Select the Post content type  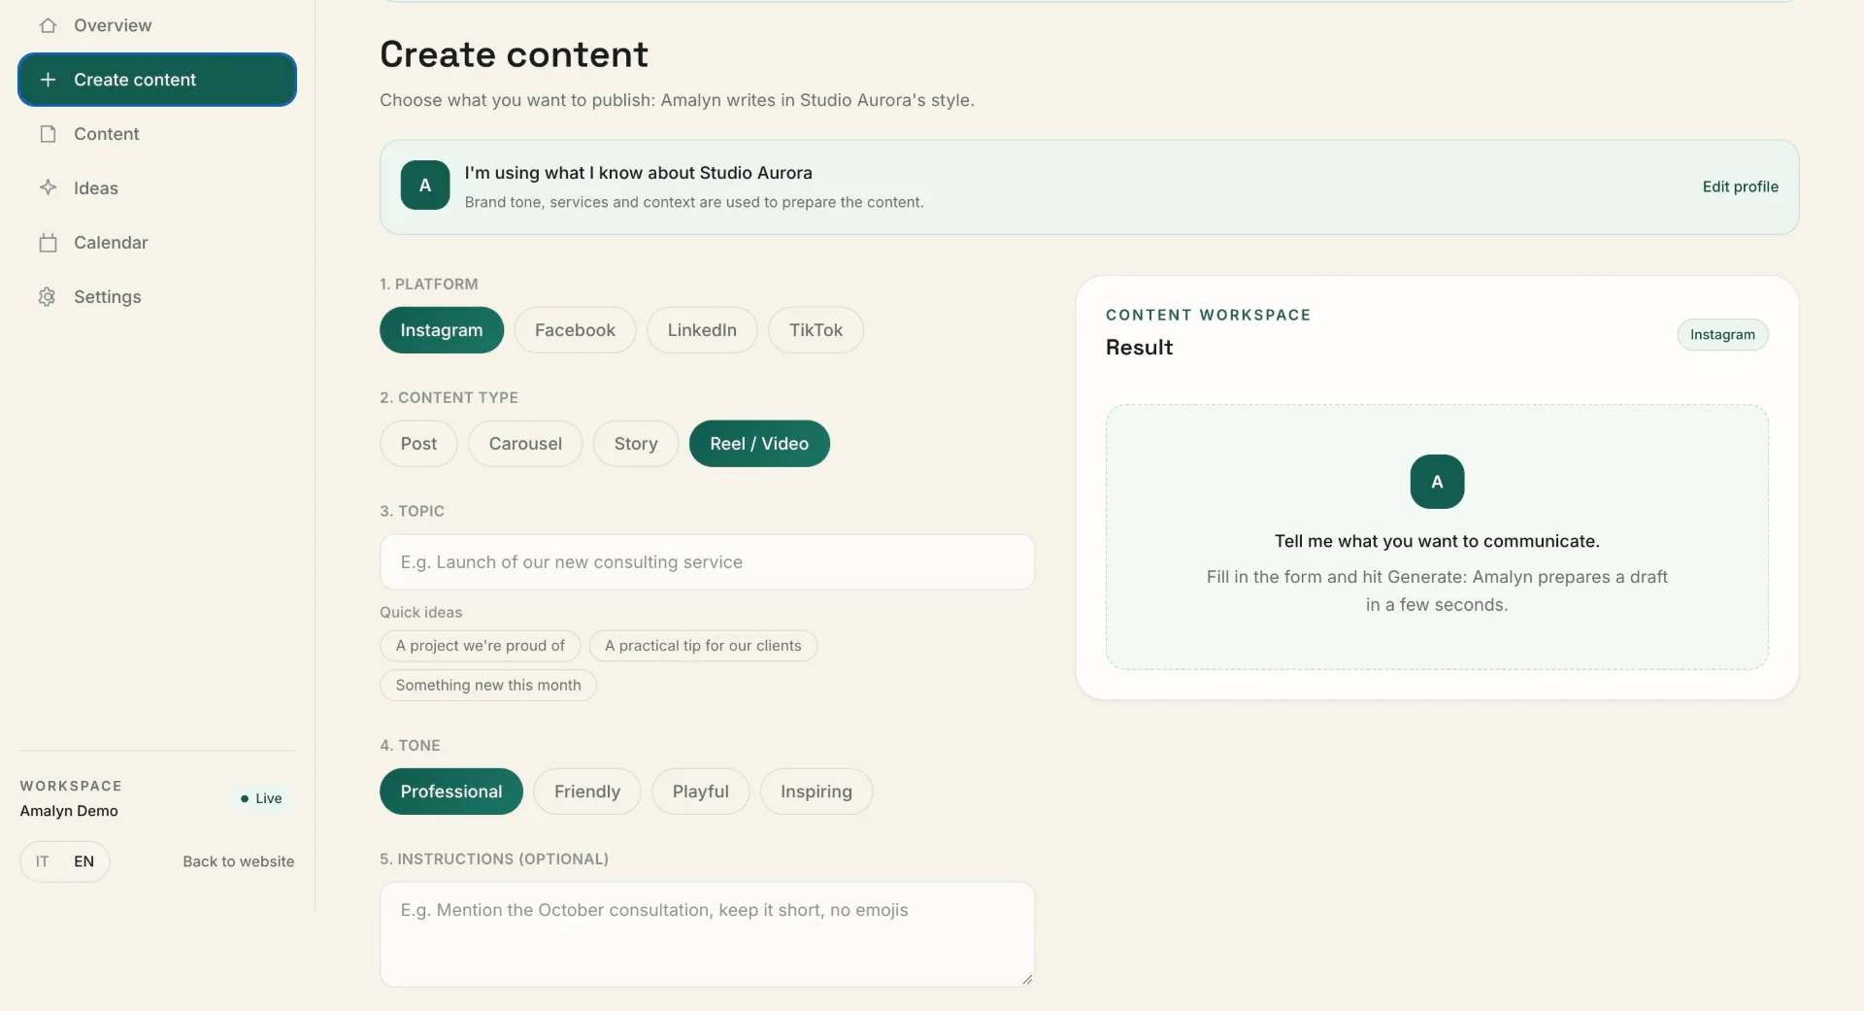coord(418,444)
